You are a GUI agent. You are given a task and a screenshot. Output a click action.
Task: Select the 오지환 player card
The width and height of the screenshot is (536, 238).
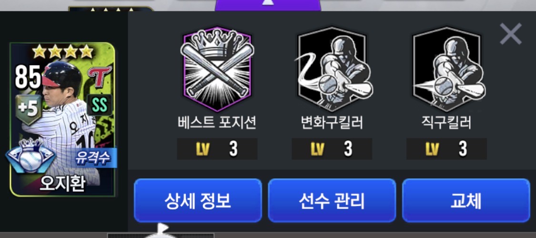pos(62,119)
